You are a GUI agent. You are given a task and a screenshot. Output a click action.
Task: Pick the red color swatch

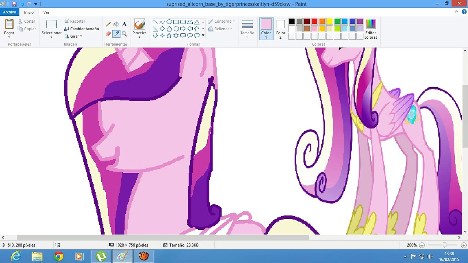(x=314, y=21)
